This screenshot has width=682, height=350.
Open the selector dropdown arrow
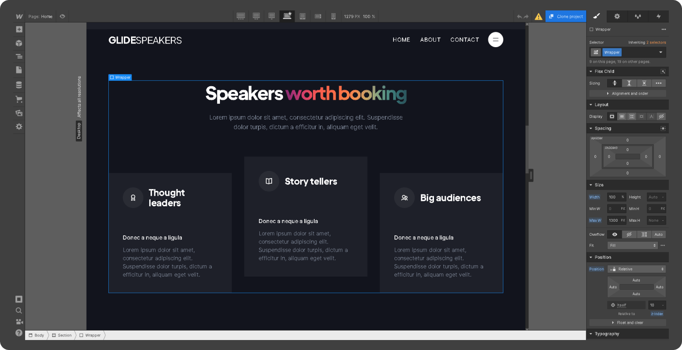pyautogui.click(x=661, y=52)
